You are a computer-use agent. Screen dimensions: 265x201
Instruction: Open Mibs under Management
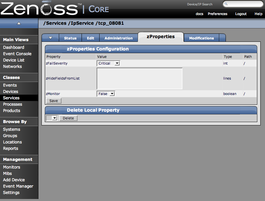(x=7, y=174)
